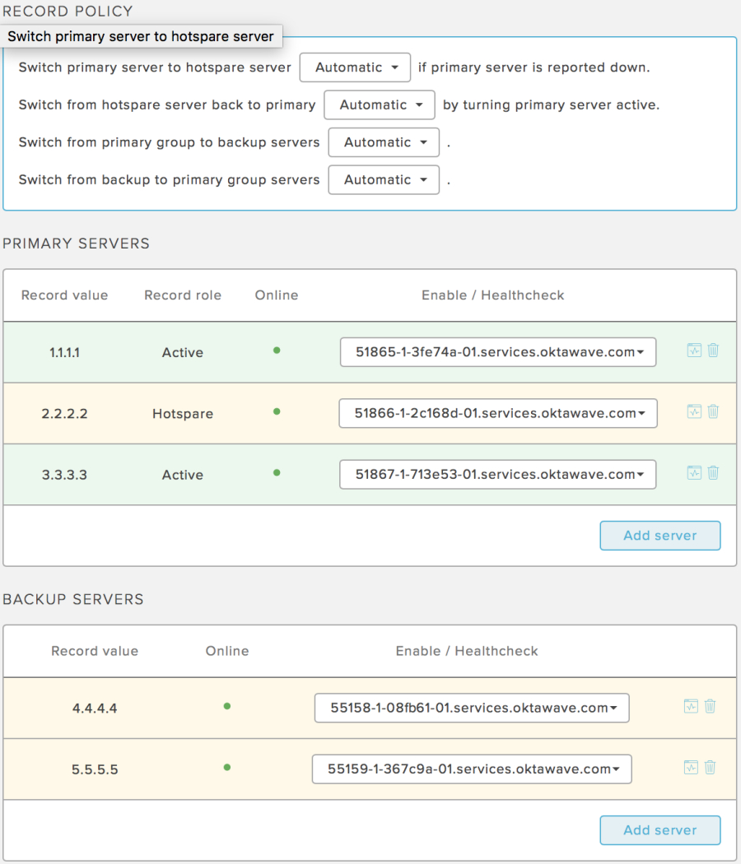741x864 pixels.
Task: Open the hotspare-back-to-primary switch mode dropdown
Action: (380, 105)
